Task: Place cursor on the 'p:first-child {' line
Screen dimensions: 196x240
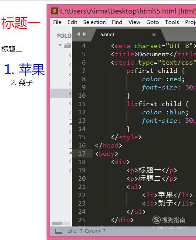Action: click(x=155, y=71)
